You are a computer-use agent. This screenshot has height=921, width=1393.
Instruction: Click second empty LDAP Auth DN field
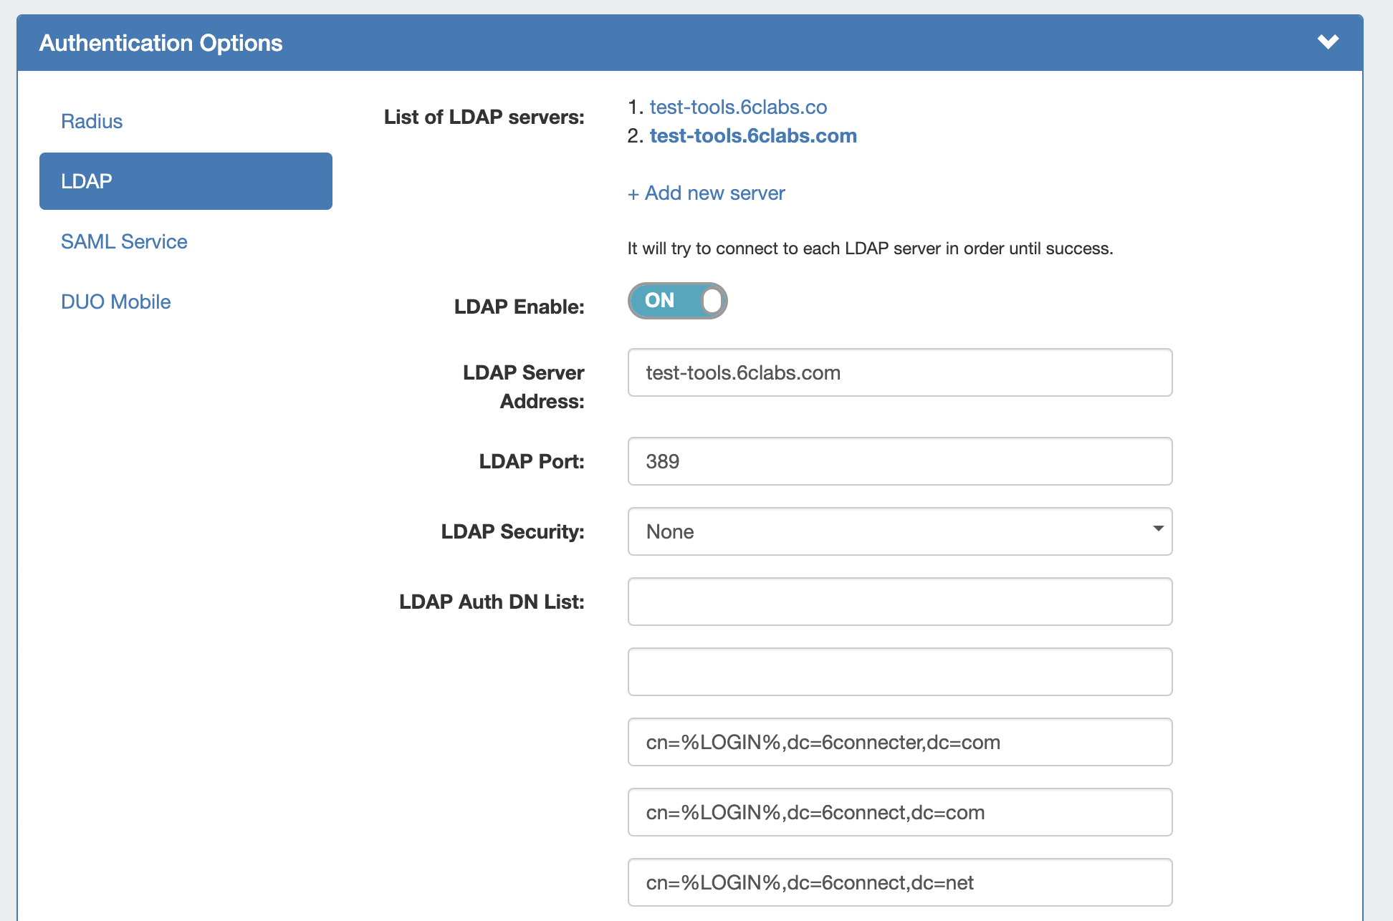click(x=899, y=672)
